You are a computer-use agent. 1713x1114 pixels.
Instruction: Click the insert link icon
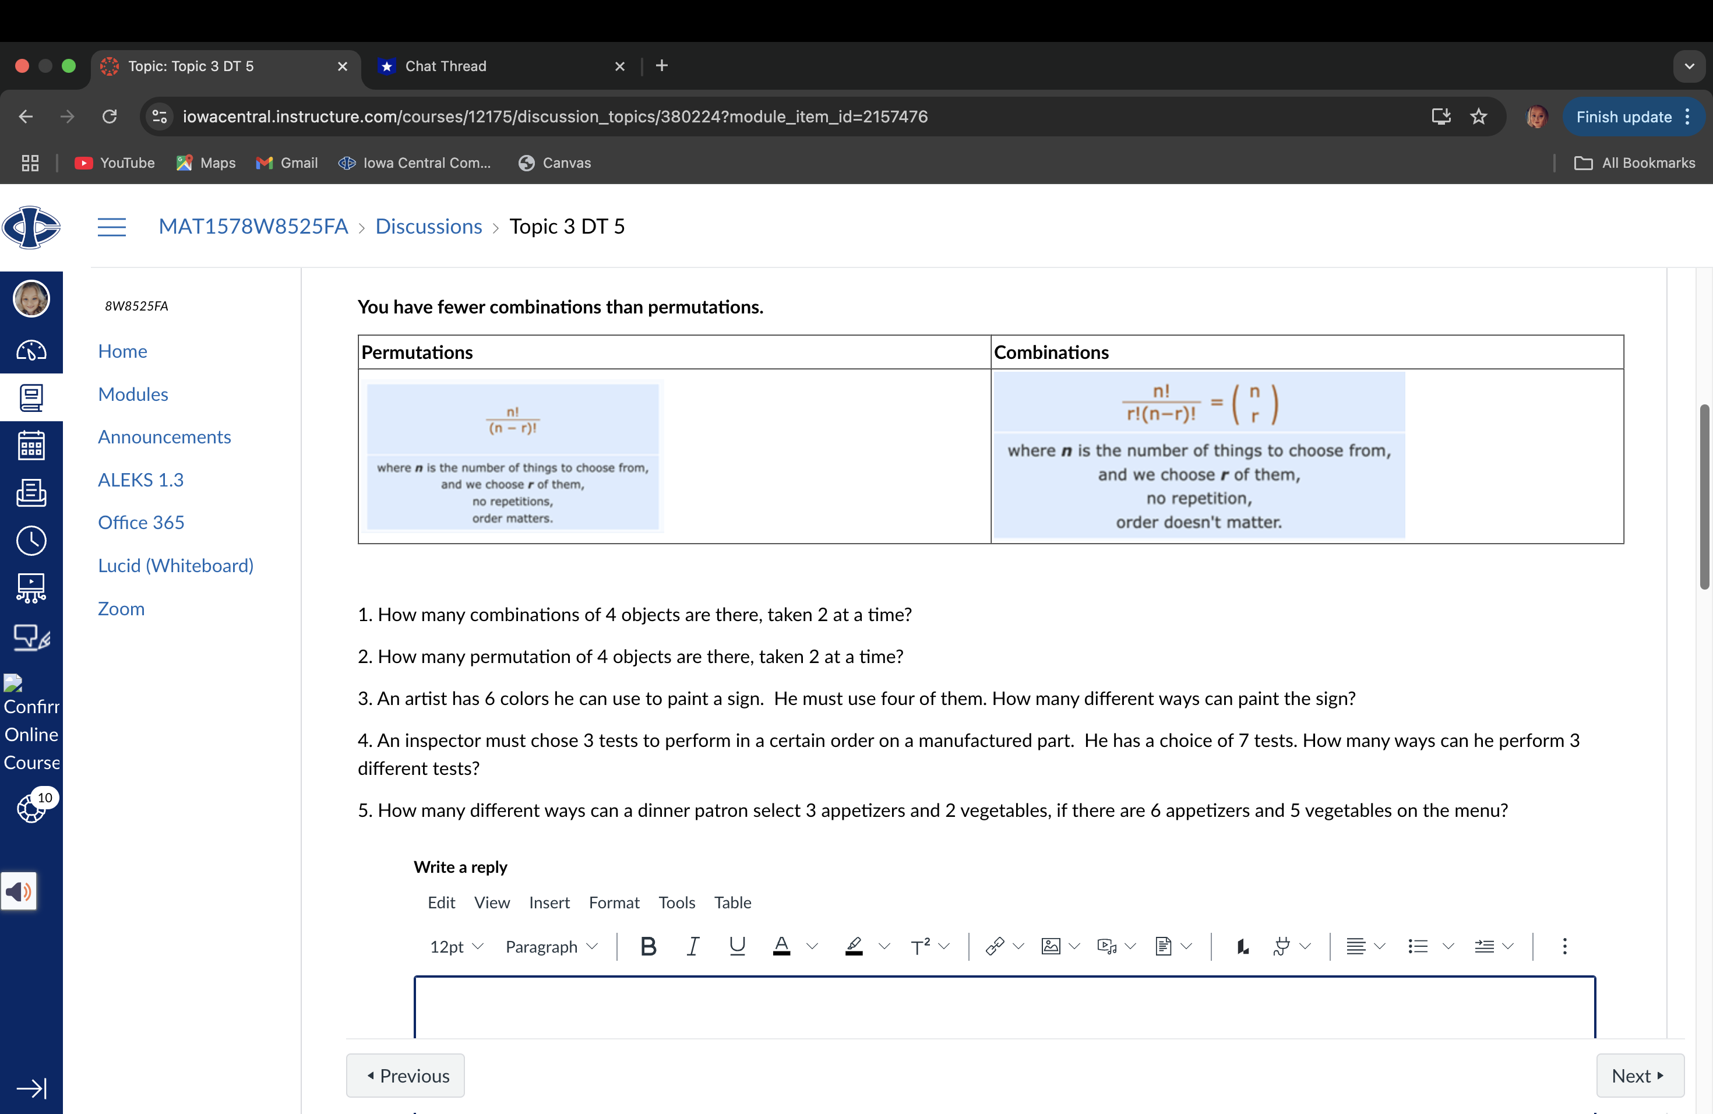995,946
